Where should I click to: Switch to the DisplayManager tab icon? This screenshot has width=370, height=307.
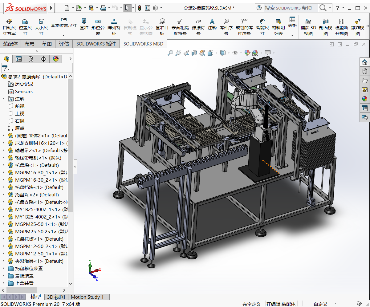coord(56,59)
